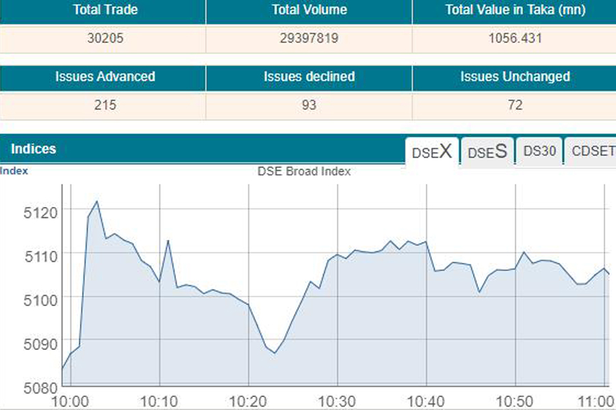Select the value 1056.431 in taka
616x410 pixels.
(514, 38)
